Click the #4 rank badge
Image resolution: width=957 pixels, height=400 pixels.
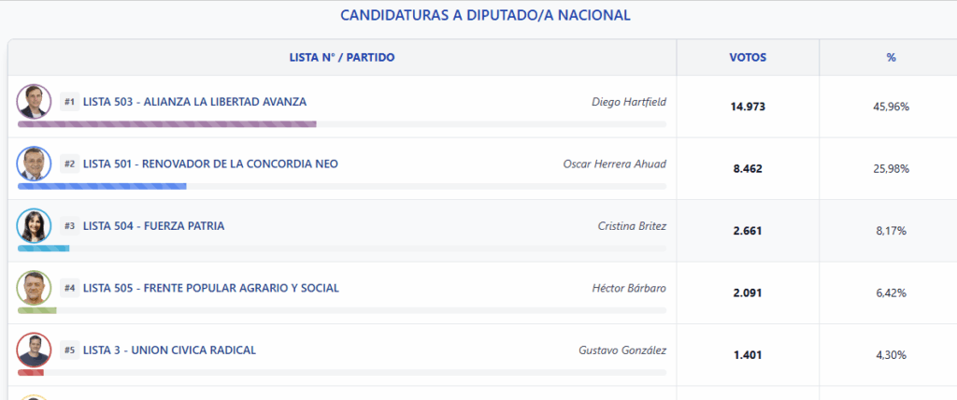[x=70, y=288]
